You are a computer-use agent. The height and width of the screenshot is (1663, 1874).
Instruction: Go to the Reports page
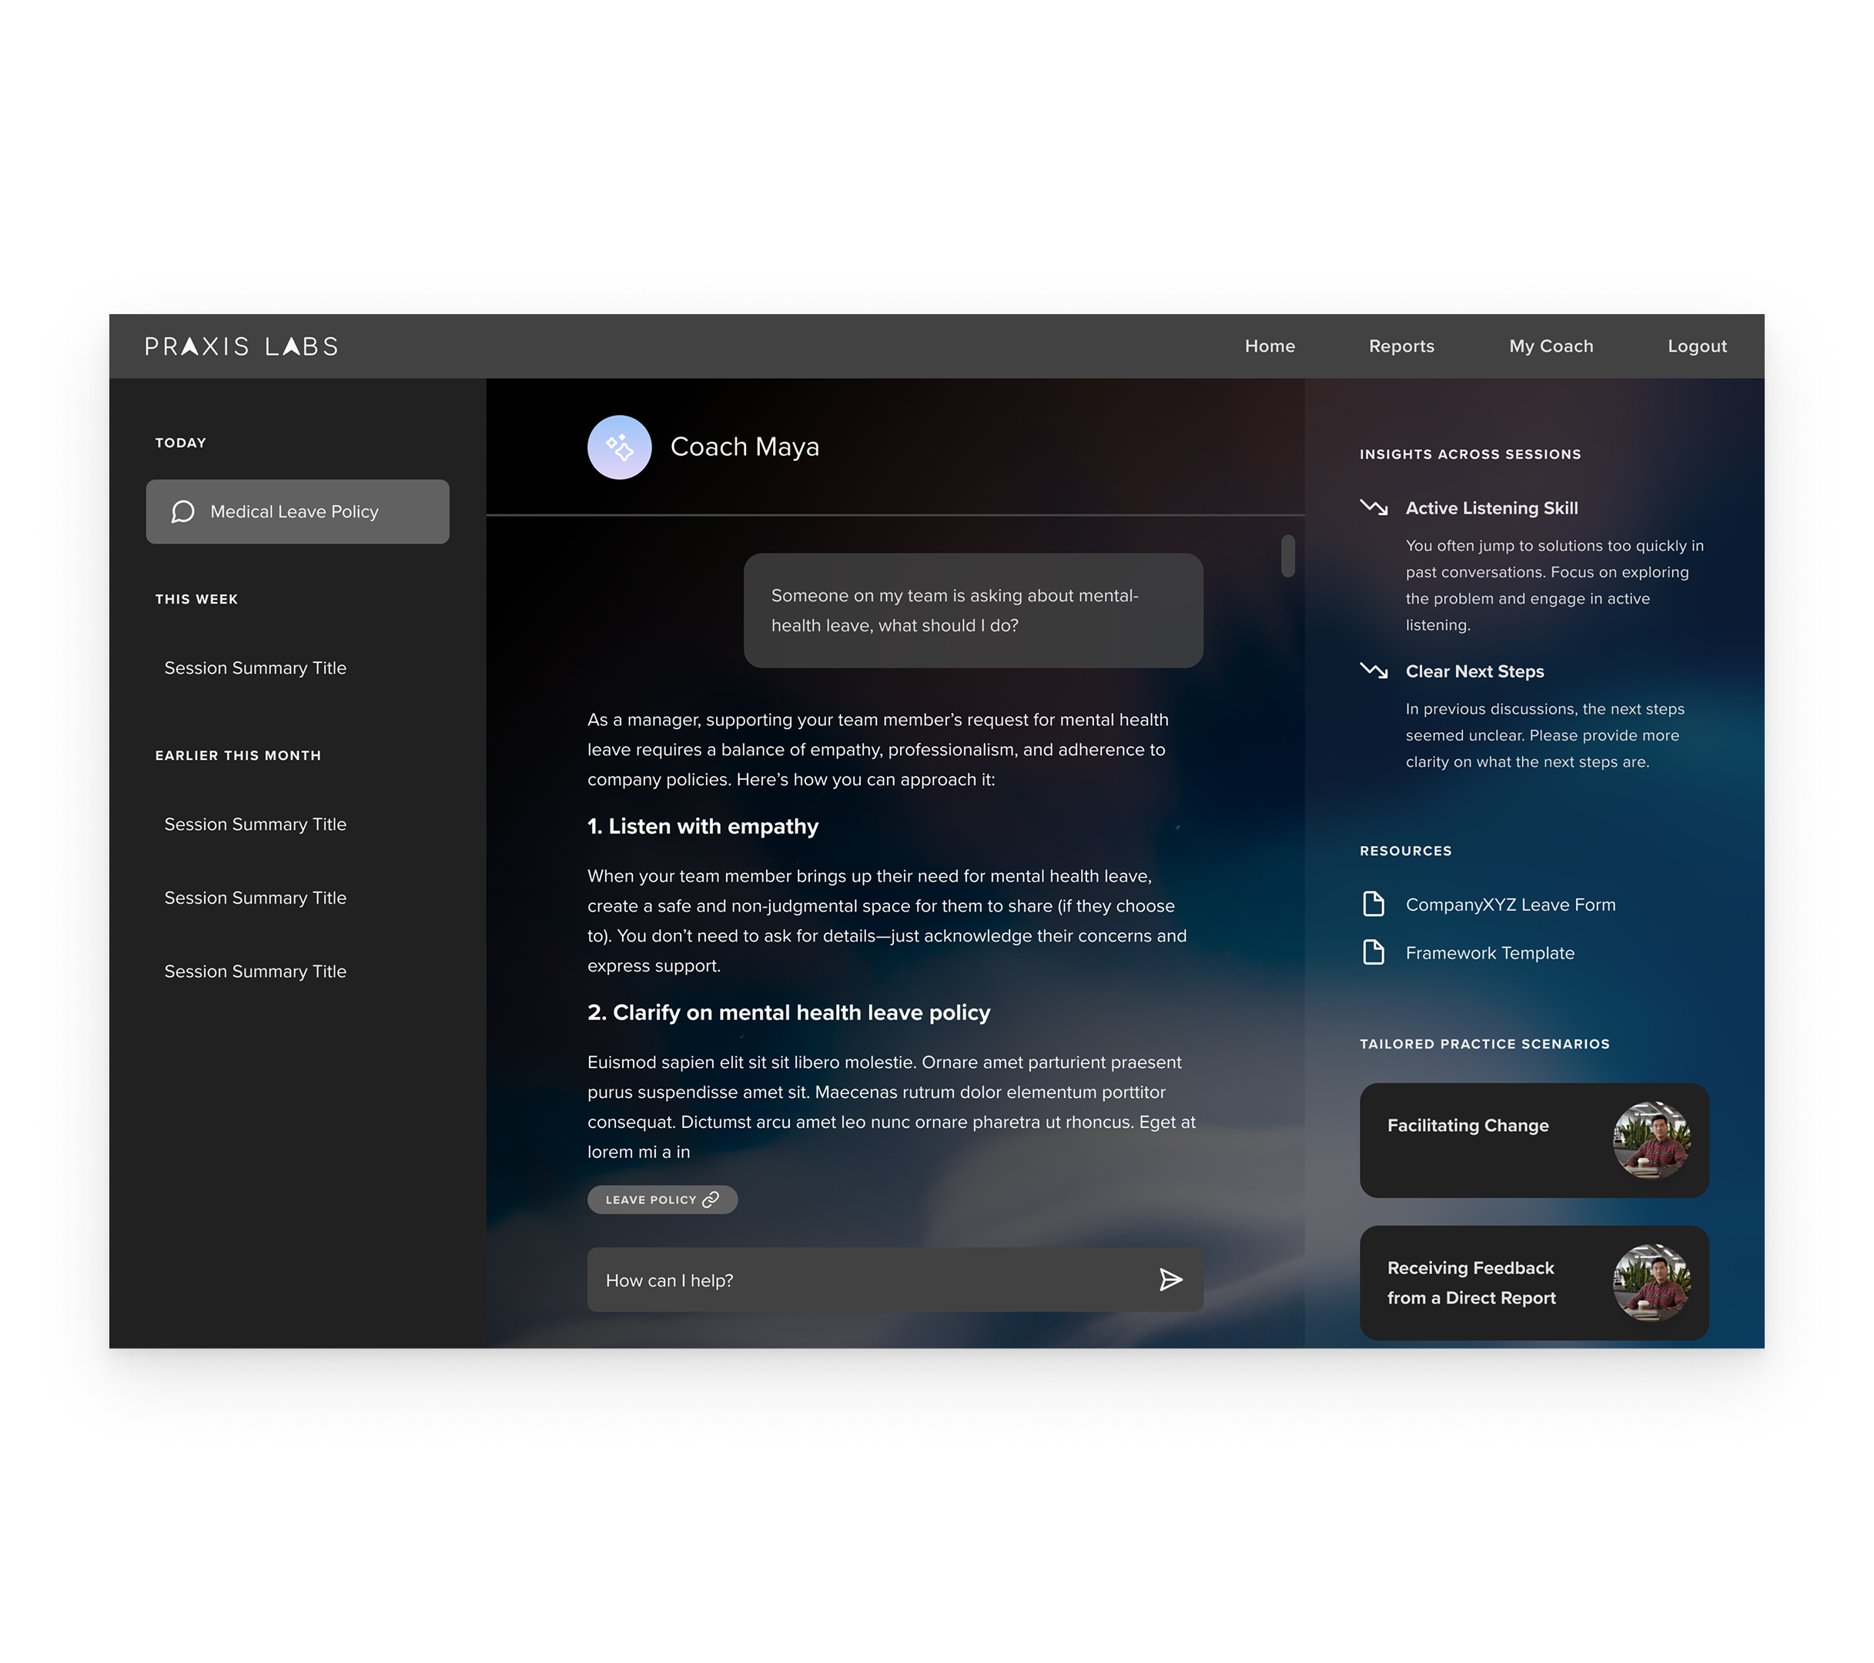tap(1401, 346)
